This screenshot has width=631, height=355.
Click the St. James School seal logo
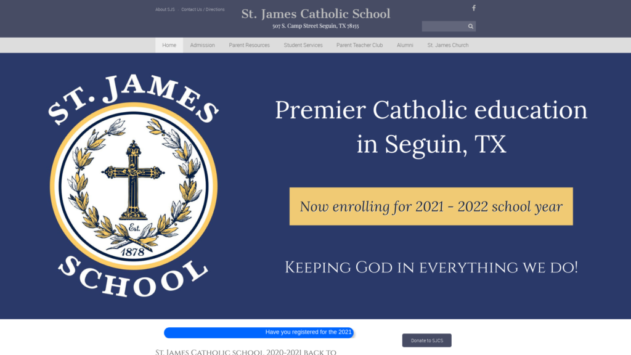pyautogui.click(x=134, y=185)
